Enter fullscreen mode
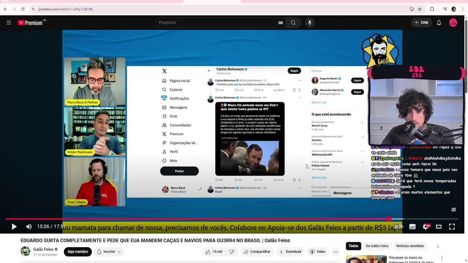Image resolution: width=468 pixels, height=263 pixels. (x=452, y=227)
